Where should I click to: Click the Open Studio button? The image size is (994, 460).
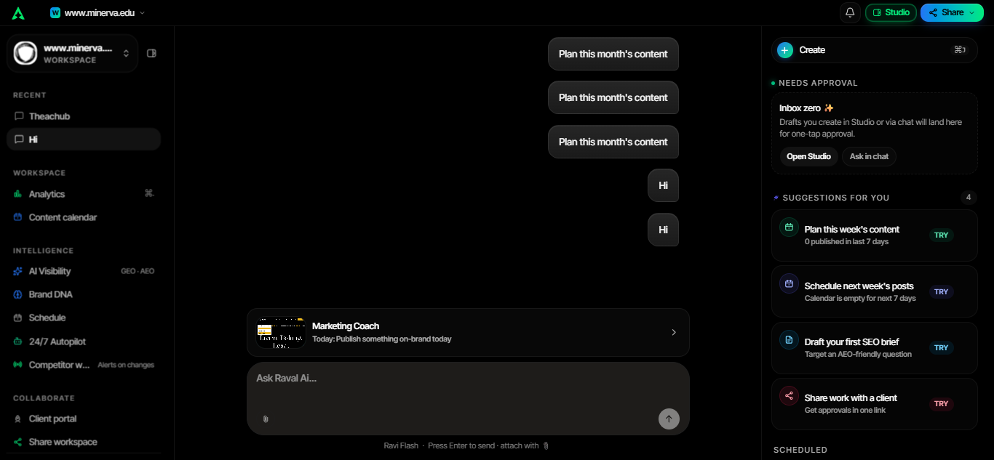[808, 156]
